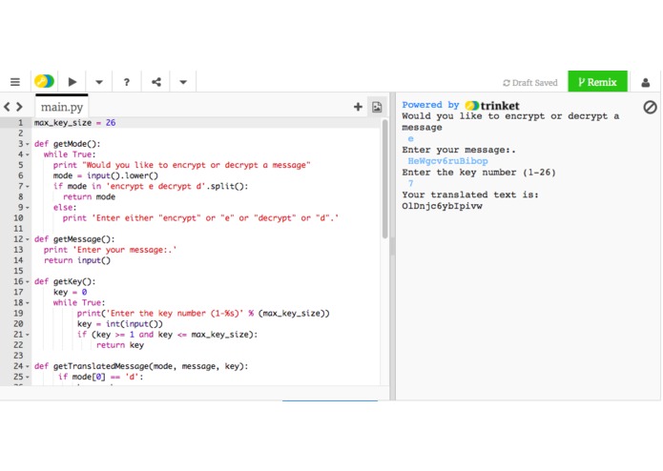Screen dimensions: 663x471
Task: Collapse code fold at line 4
Action: click(x=28, y=154)
